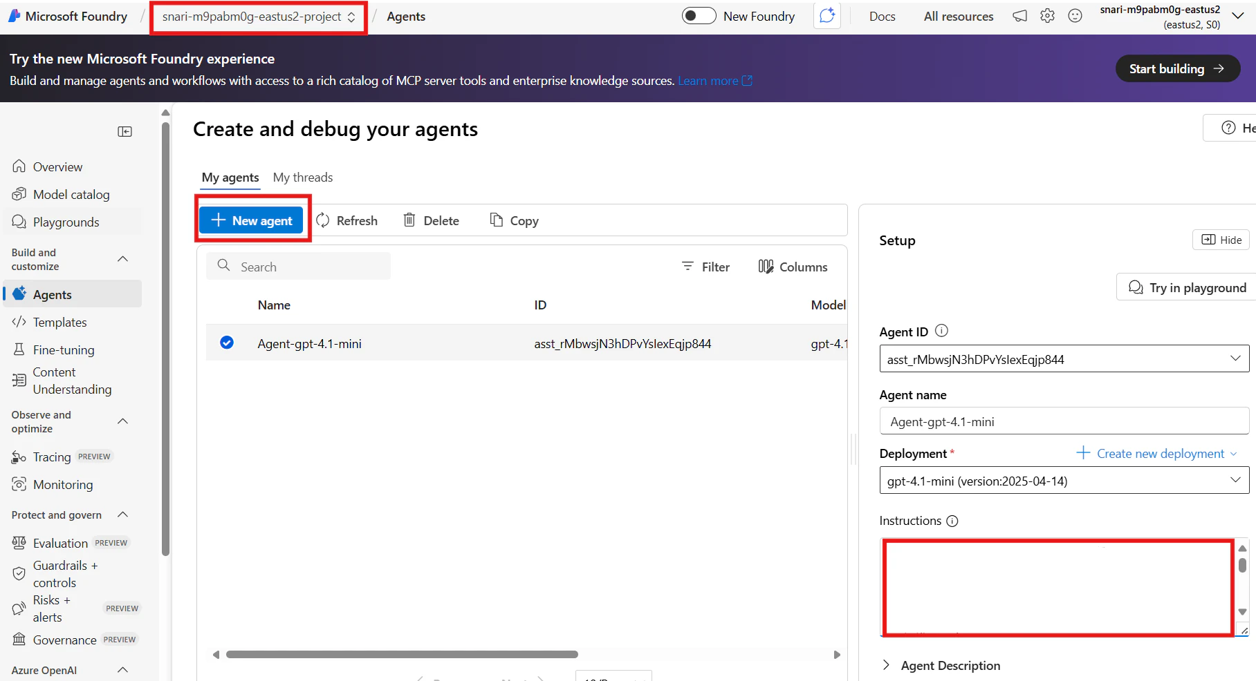Image resolution: width=1256 pixels, height=681 pixels.
Task: Click the horizontal table scrollbar
Action: tap(402, 654)
